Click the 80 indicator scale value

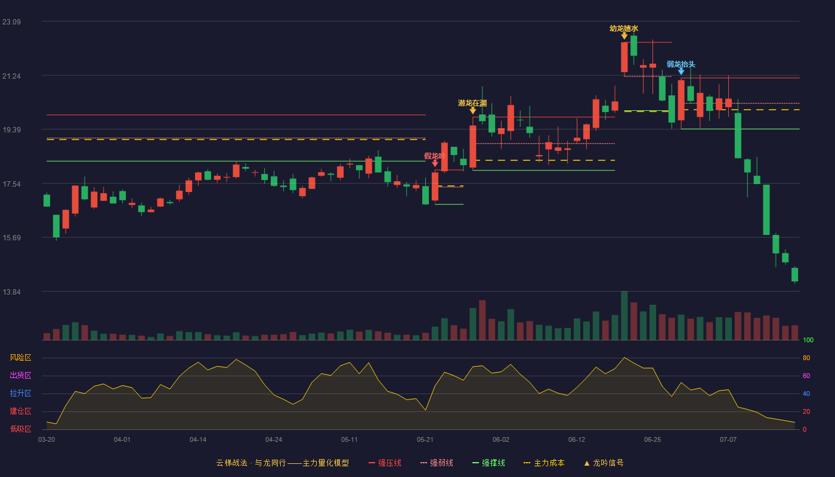click(806, 358)
